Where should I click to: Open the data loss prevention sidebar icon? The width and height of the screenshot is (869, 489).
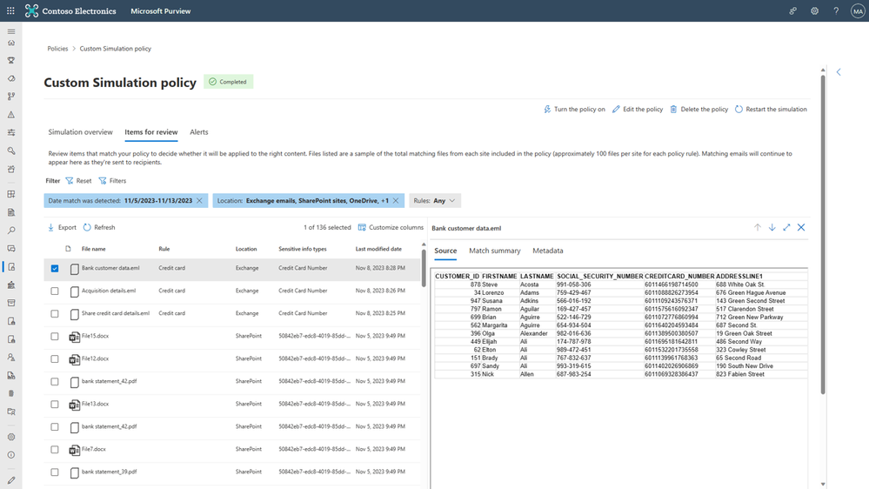pos(11,266)
